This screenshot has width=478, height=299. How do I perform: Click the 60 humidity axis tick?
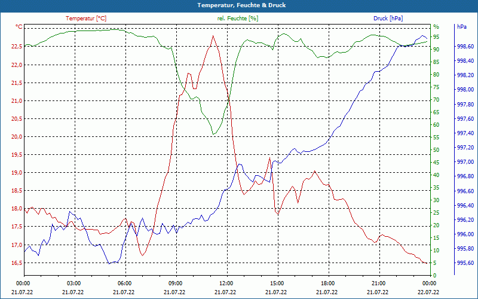pos(436,125)
